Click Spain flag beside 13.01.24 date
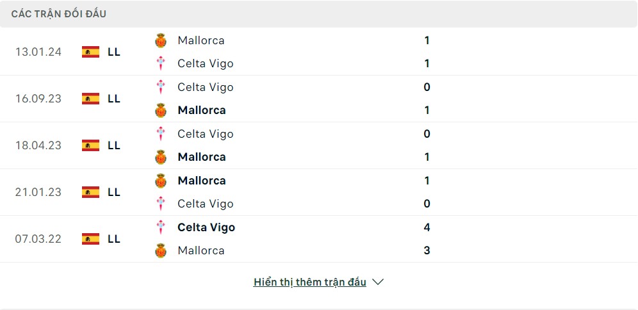Image resolution: width=638 pixels, height=310 pixels. [x=90, y=52]
